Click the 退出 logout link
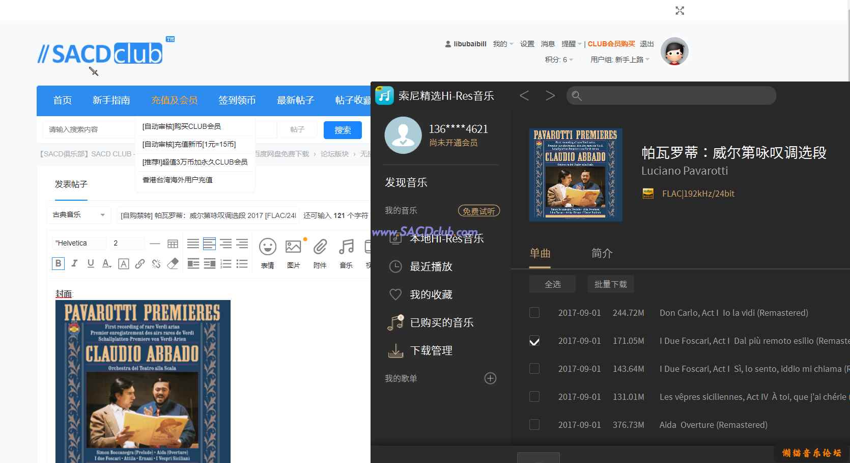Viewport: 850px width, 463px height. 647,44
